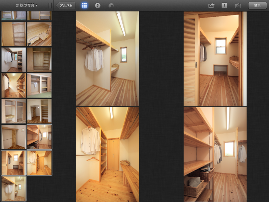Select sidebar thumbnail of open closet with green floor
This screenshot has width=269, height=202.
pyautogui.click(x=39, y=86)
